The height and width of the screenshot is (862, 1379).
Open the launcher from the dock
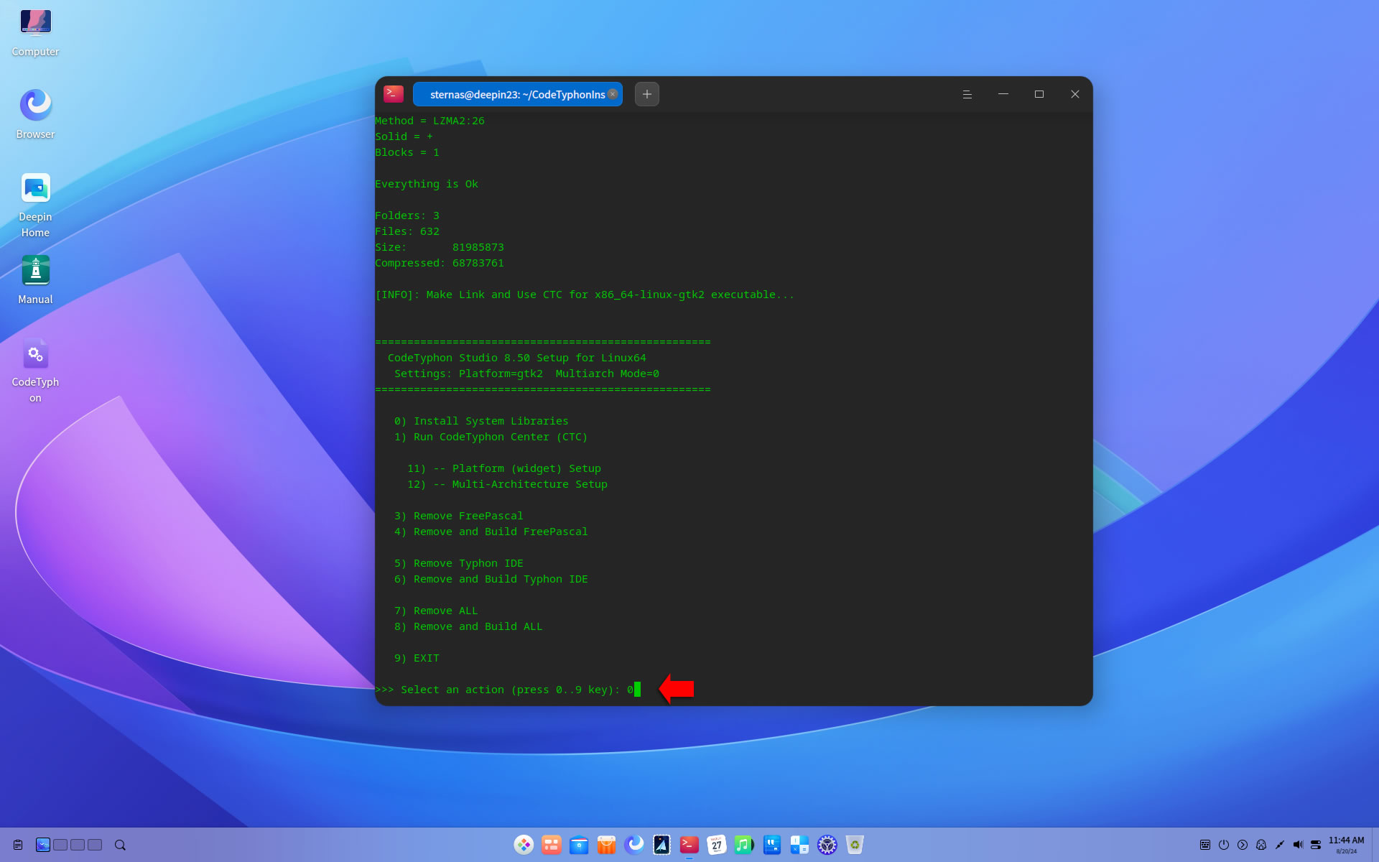[x=524, y=845]
